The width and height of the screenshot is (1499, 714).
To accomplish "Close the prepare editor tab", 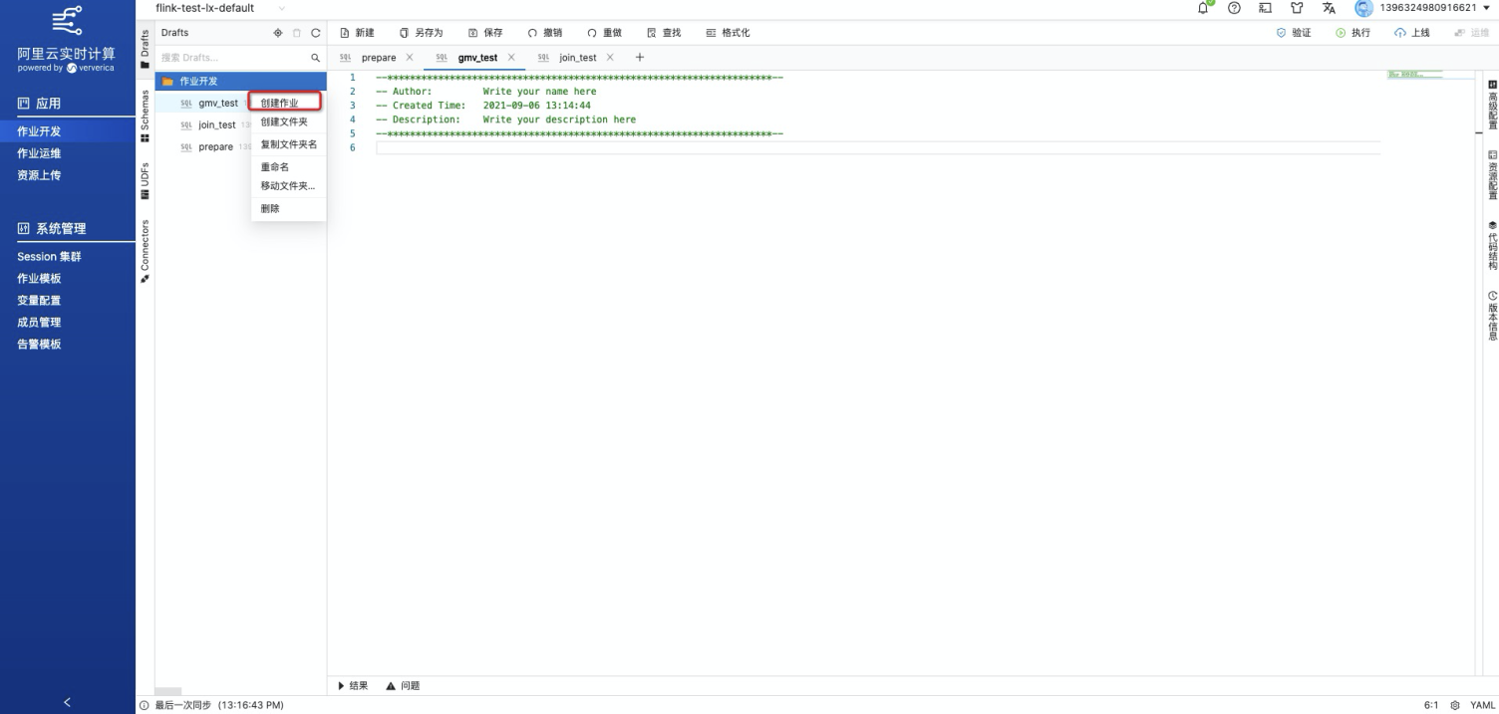I will [410, 58].
